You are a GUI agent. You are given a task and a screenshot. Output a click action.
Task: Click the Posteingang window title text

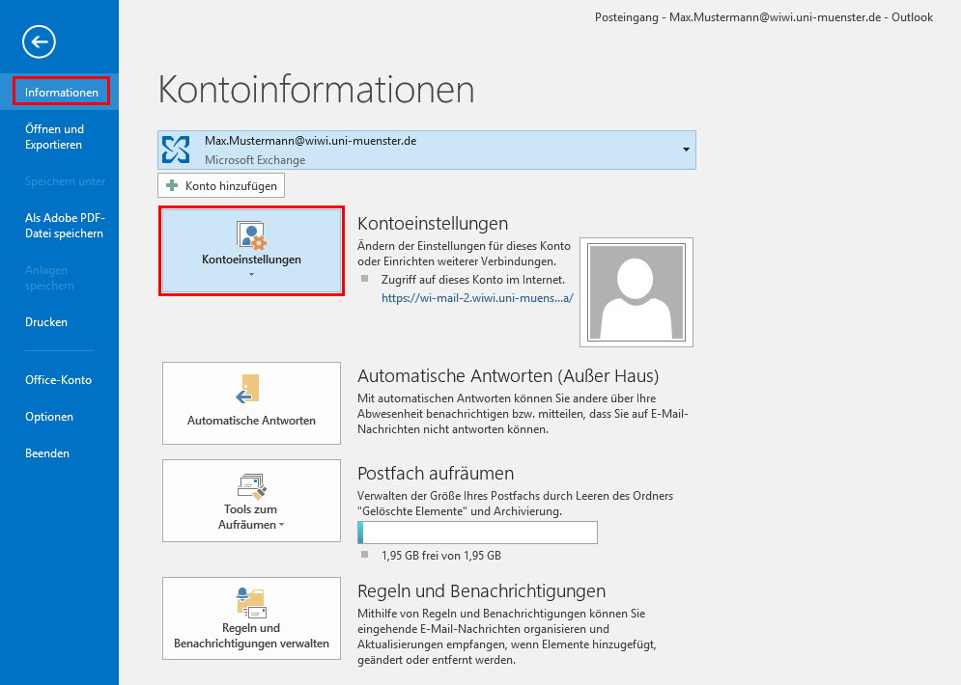coord(764,17)
